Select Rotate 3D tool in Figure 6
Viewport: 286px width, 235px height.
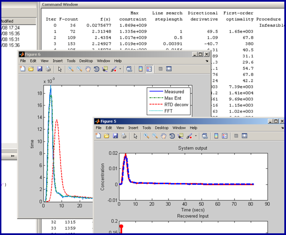(x=97, y=69)
